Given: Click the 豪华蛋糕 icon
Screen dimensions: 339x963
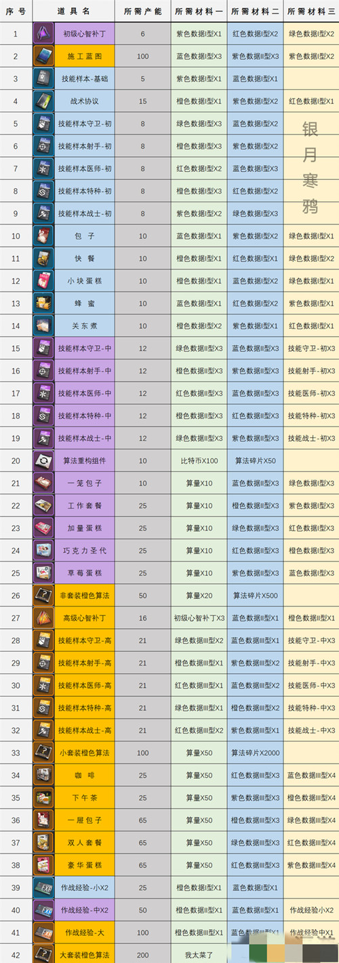Looking at the screenshot, I should click(43, 864).
